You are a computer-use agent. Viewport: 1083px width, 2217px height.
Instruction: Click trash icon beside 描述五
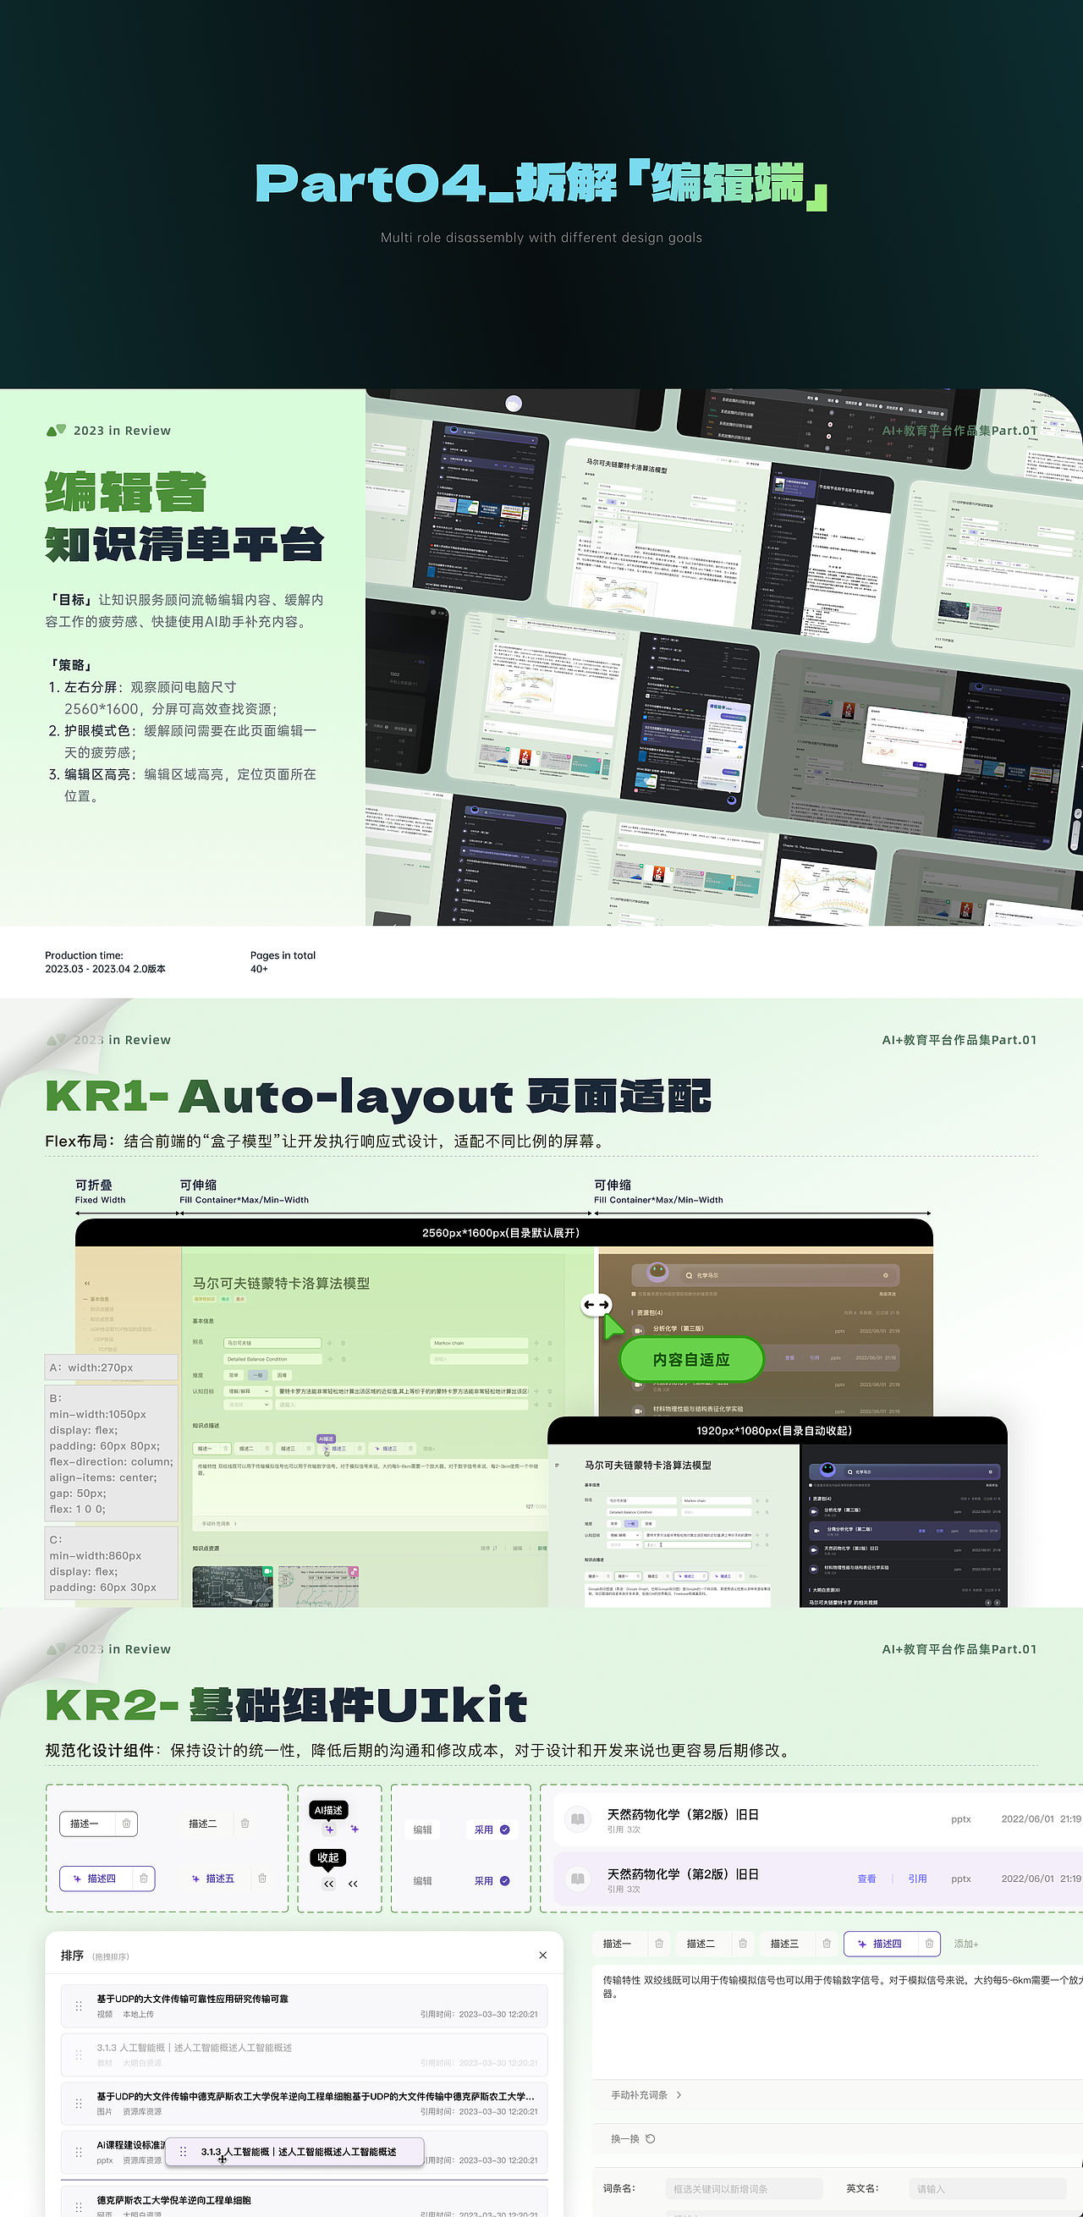pos(262,1878)
